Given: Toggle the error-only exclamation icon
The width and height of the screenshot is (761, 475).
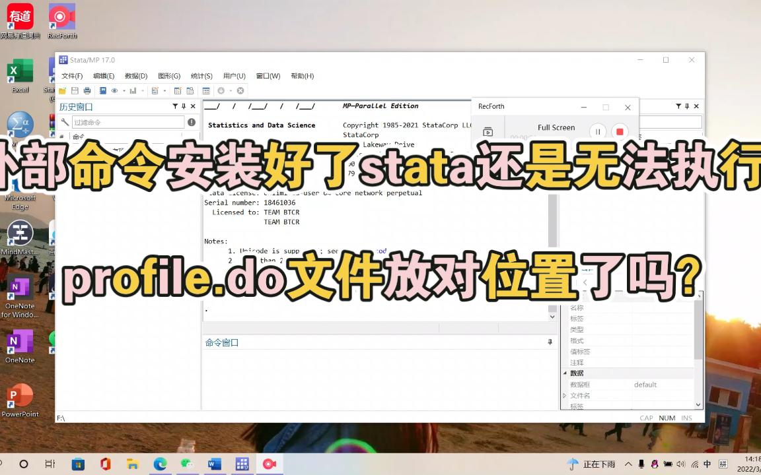Looking at the screenshot, I should [192, 122].
